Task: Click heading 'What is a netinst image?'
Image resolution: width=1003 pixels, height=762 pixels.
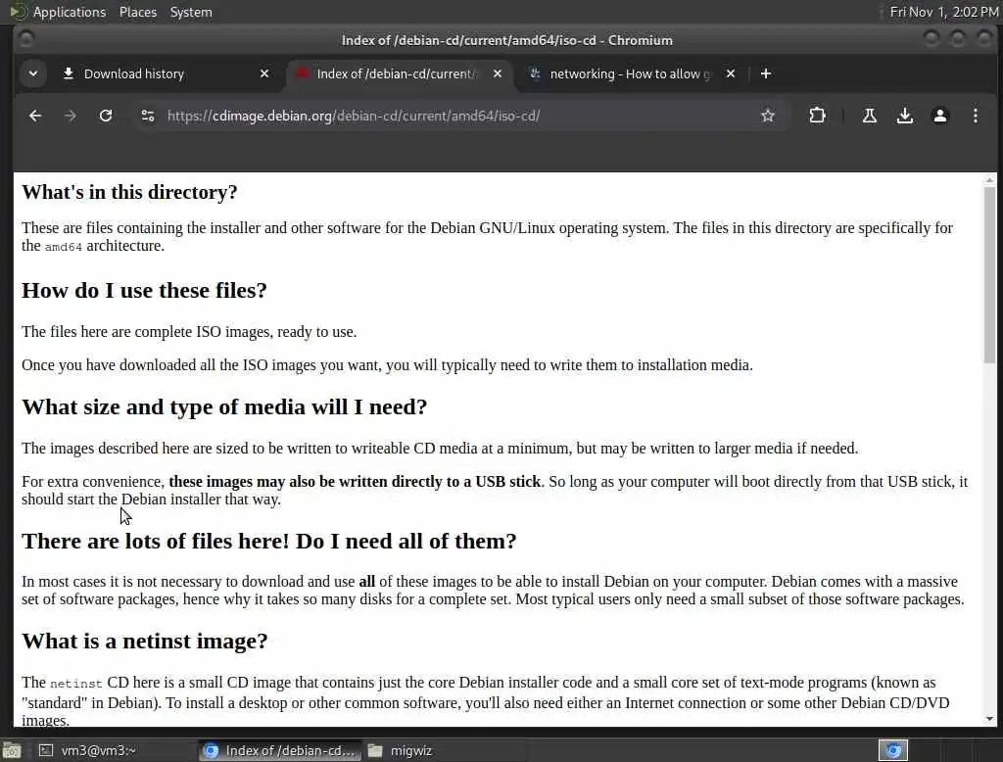Action: pyautogui.click(x=145, y=642)
